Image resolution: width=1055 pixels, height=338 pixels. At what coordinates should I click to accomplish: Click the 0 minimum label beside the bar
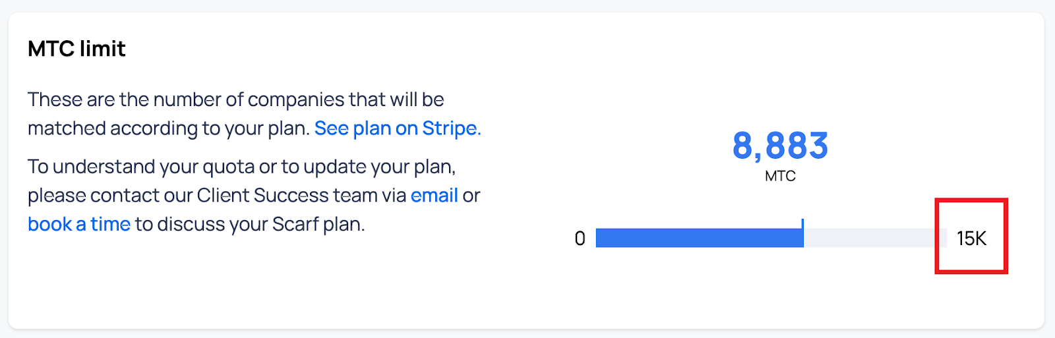point(580,239)
